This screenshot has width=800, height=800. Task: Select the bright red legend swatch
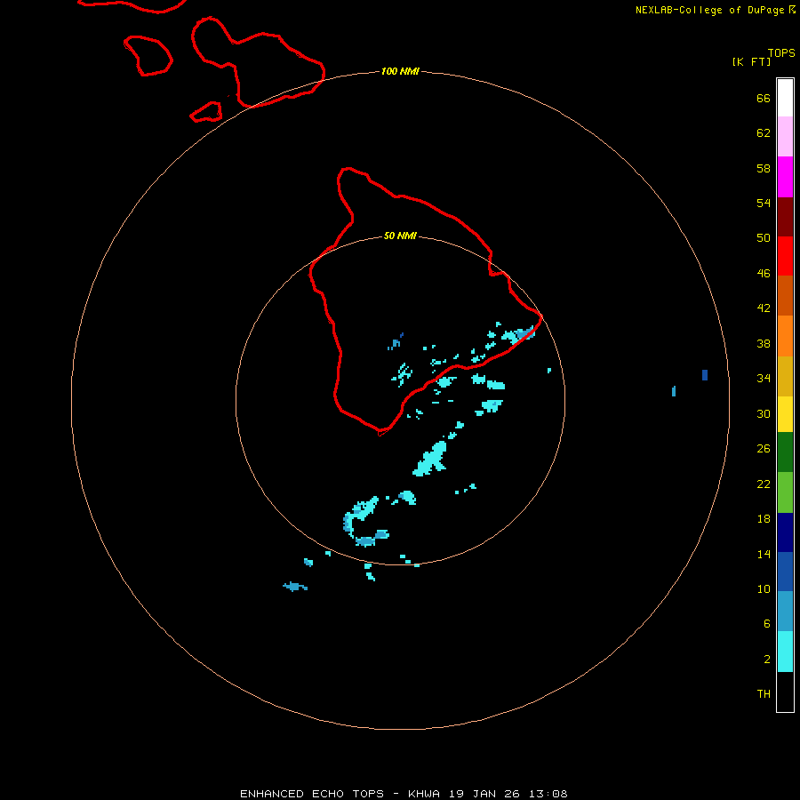[x=785, y=256]
